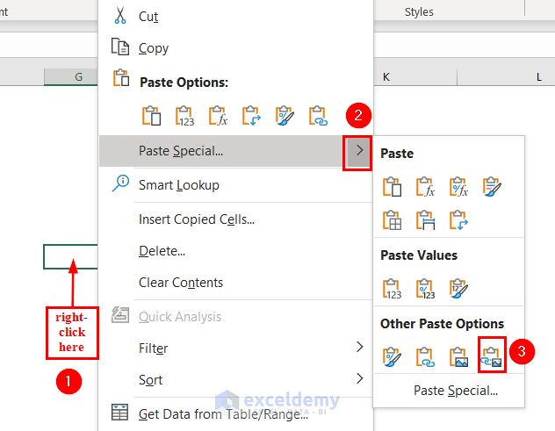
Task: Click the Keep Source Formatting icon in the submenu
Action: pos(491,186)
